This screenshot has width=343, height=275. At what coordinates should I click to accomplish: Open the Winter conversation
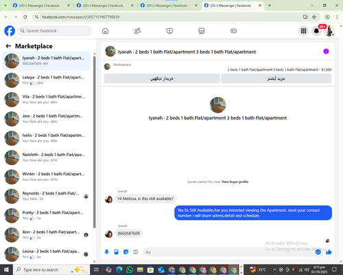click(x=46, y=177)
